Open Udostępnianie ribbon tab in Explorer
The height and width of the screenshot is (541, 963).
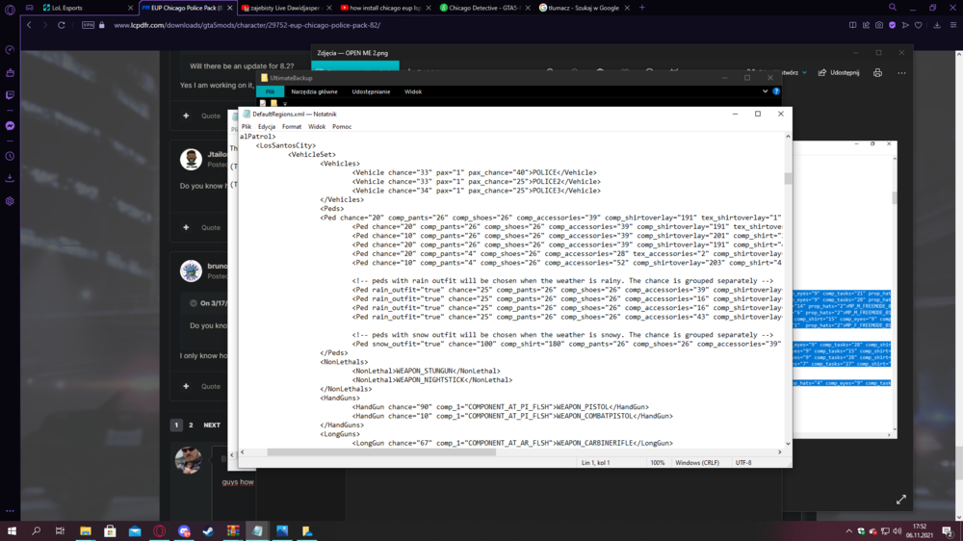click(x=371, y=91)
